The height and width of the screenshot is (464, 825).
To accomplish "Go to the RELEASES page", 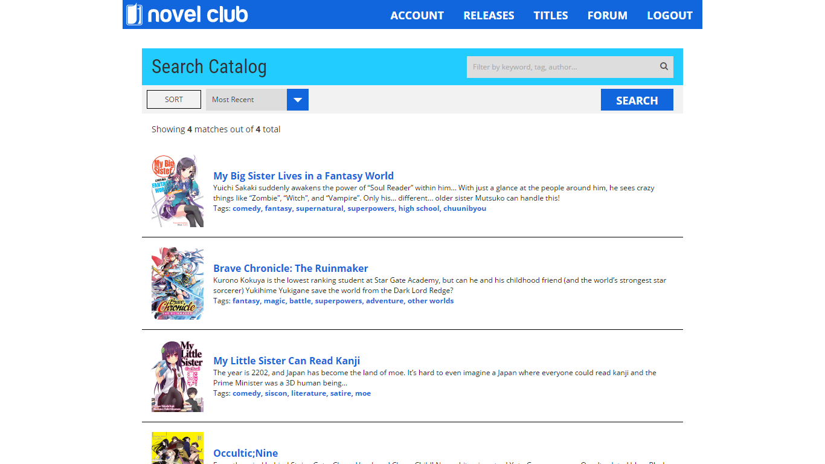I will (489, 16).
